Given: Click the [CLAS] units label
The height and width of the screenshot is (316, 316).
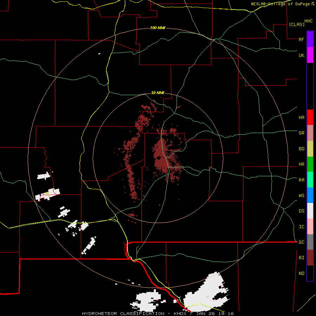Looking at the screenshot, I should click(x=297, y=25).
